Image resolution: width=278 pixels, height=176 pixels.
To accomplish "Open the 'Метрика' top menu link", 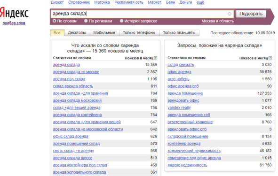I will tap(102, 2).
